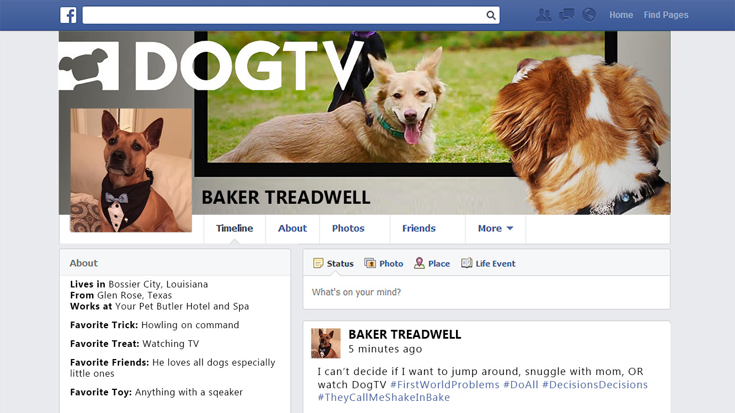Switch to the About tab

click(292, 229)
